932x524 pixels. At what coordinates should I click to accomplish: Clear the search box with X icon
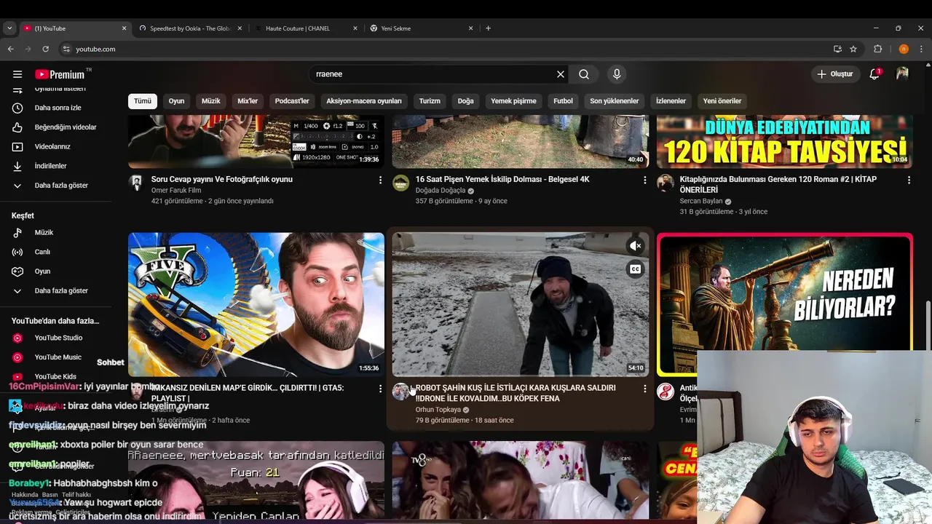coord(561,74)
